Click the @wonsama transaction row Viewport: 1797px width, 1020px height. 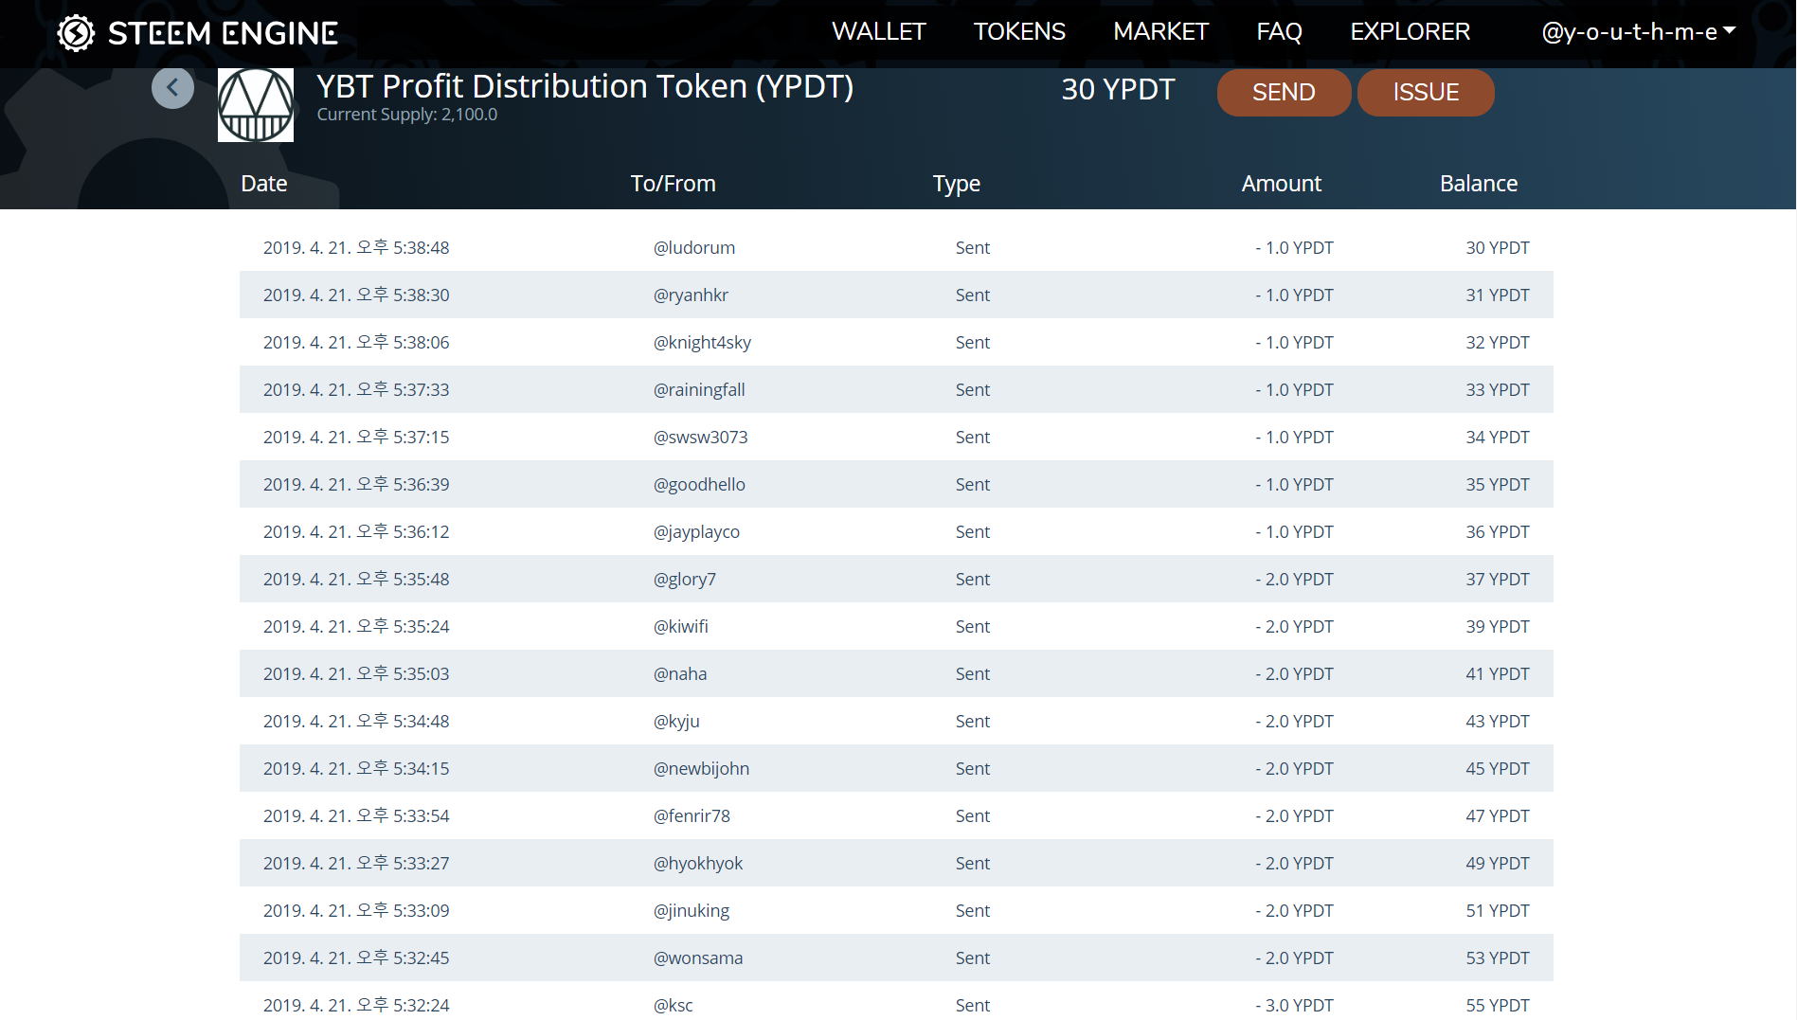click(896, 957)
